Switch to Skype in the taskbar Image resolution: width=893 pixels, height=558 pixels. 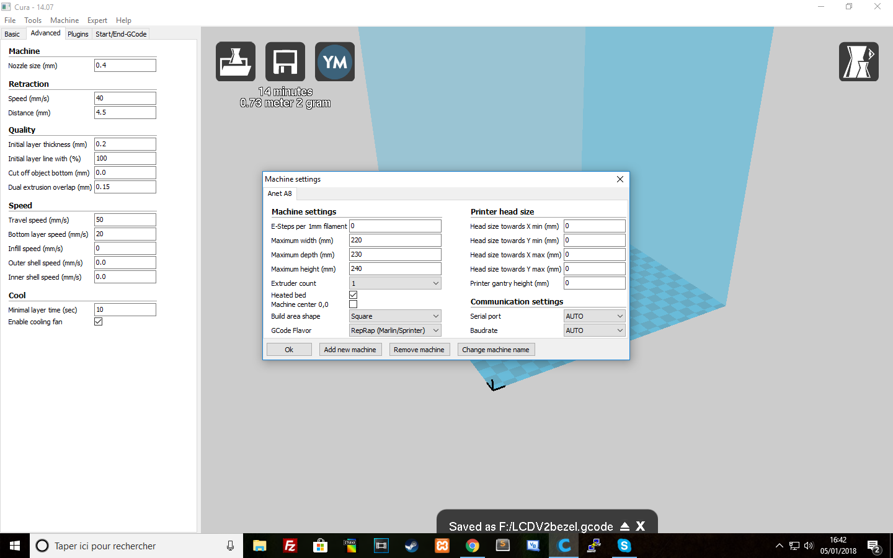click(x=624, y=546)
